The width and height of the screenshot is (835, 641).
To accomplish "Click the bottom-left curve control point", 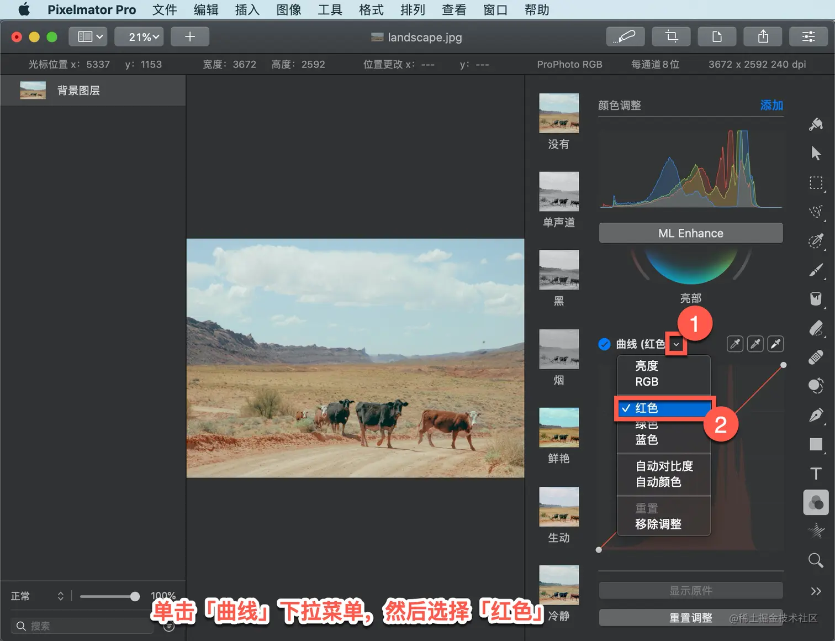I will (599, 550).
